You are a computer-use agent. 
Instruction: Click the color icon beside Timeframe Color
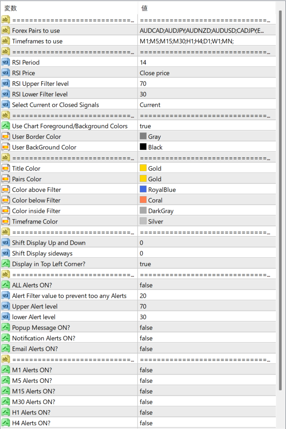point(6,222)
